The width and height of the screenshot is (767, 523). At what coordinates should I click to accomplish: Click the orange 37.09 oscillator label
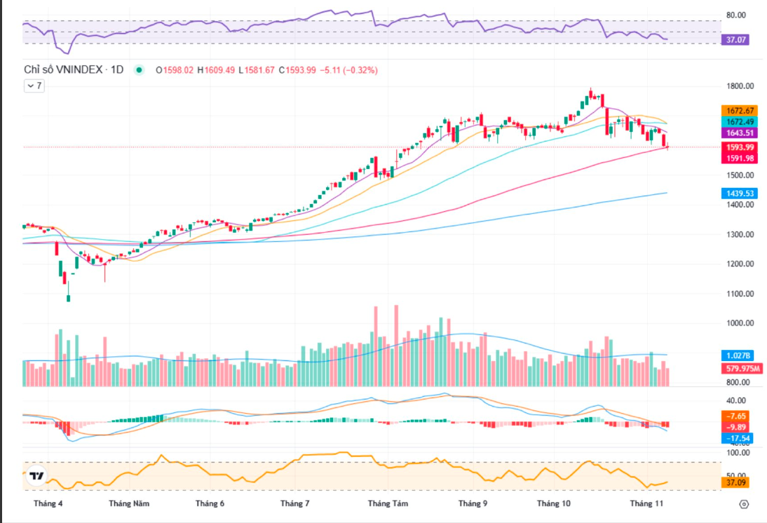click(735, 482)
